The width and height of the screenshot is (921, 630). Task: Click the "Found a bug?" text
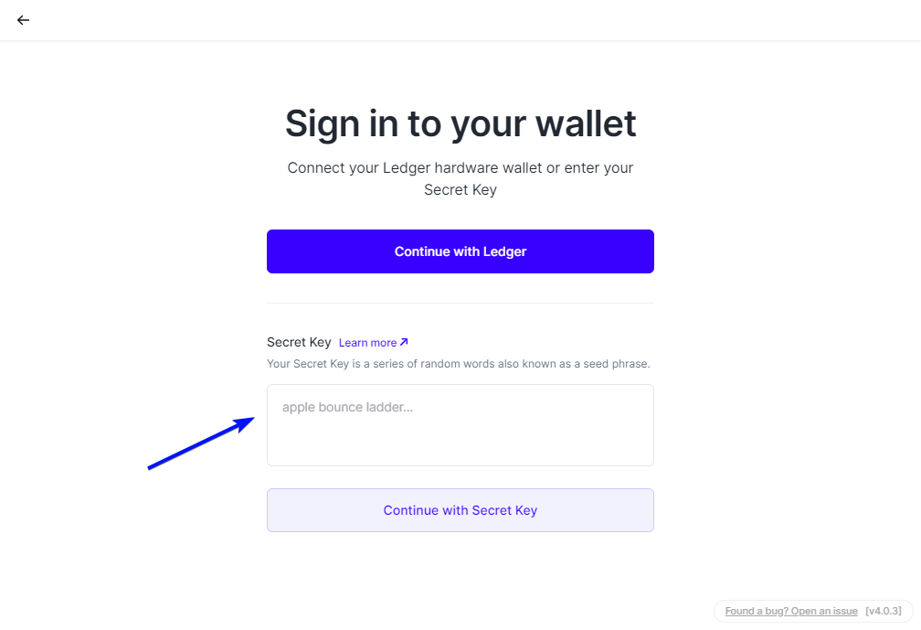coord(757,611)
